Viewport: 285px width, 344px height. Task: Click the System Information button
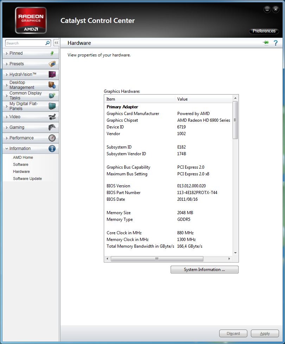(204, 270)
